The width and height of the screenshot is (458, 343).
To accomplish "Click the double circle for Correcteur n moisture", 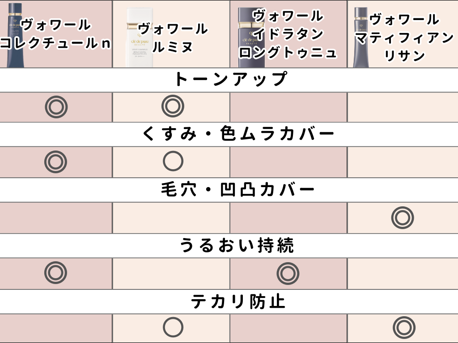I will click(x=56, y=273).
